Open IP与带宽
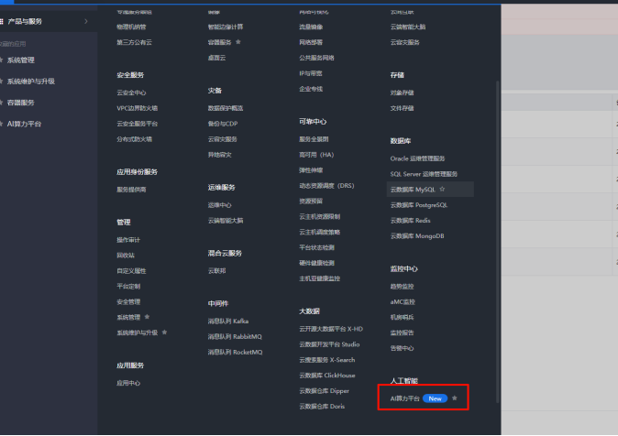The height and width of the screenshot is (436, 618). pos(311,73)
